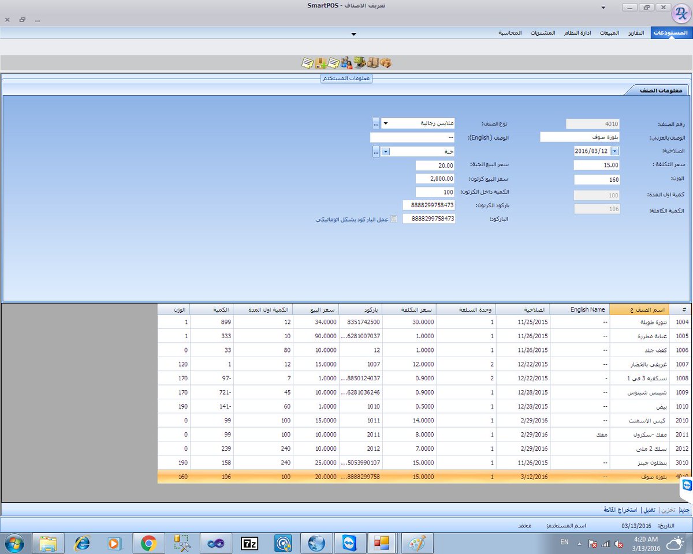Open TeamViewer from the taskbar
The image size is (693, 554).
350,543
